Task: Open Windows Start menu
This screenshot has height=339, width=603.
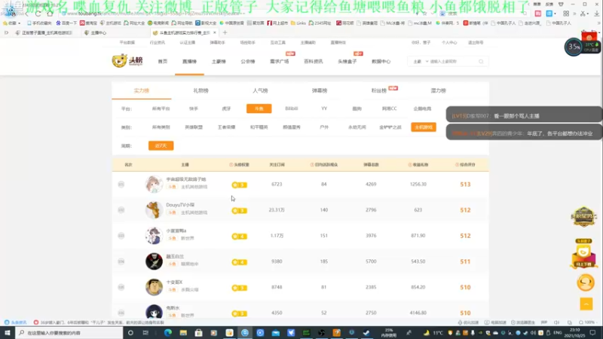Action: click(x=8, y=332)
